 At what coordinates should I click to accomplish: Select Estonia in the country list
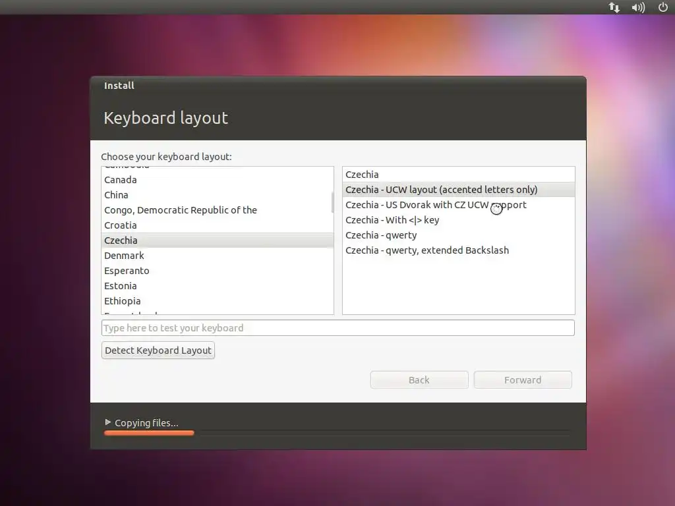218,286
